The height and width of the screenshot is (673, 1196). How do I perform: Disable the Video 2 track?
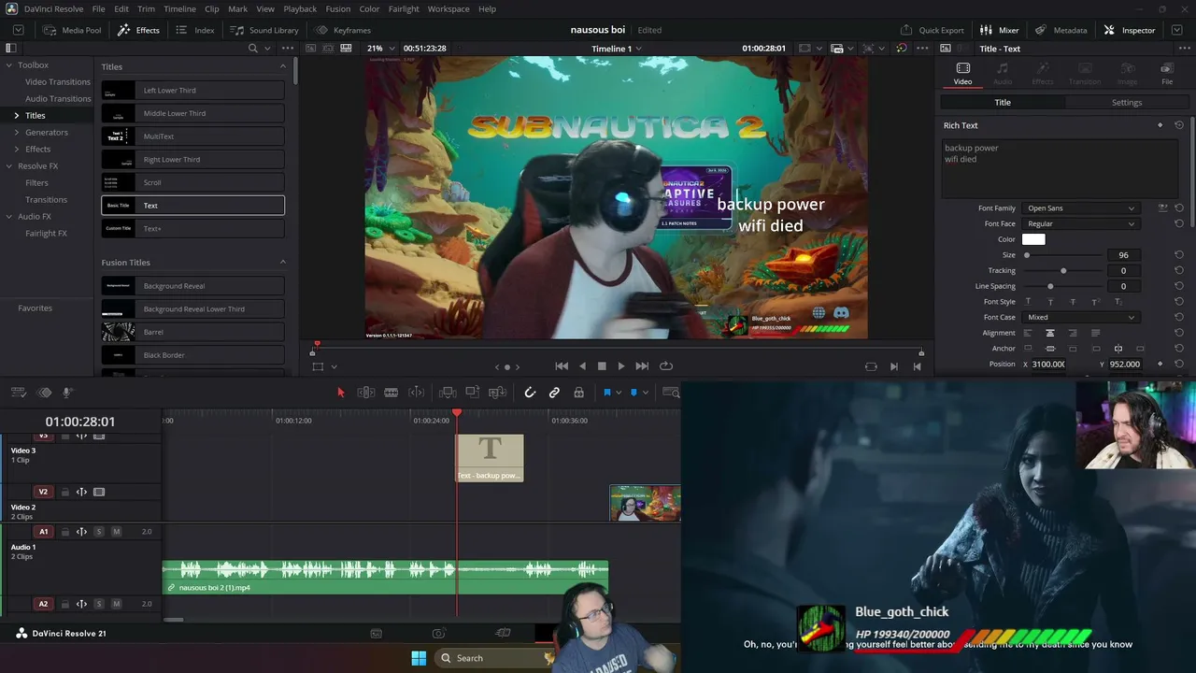[x=99, y=493]
